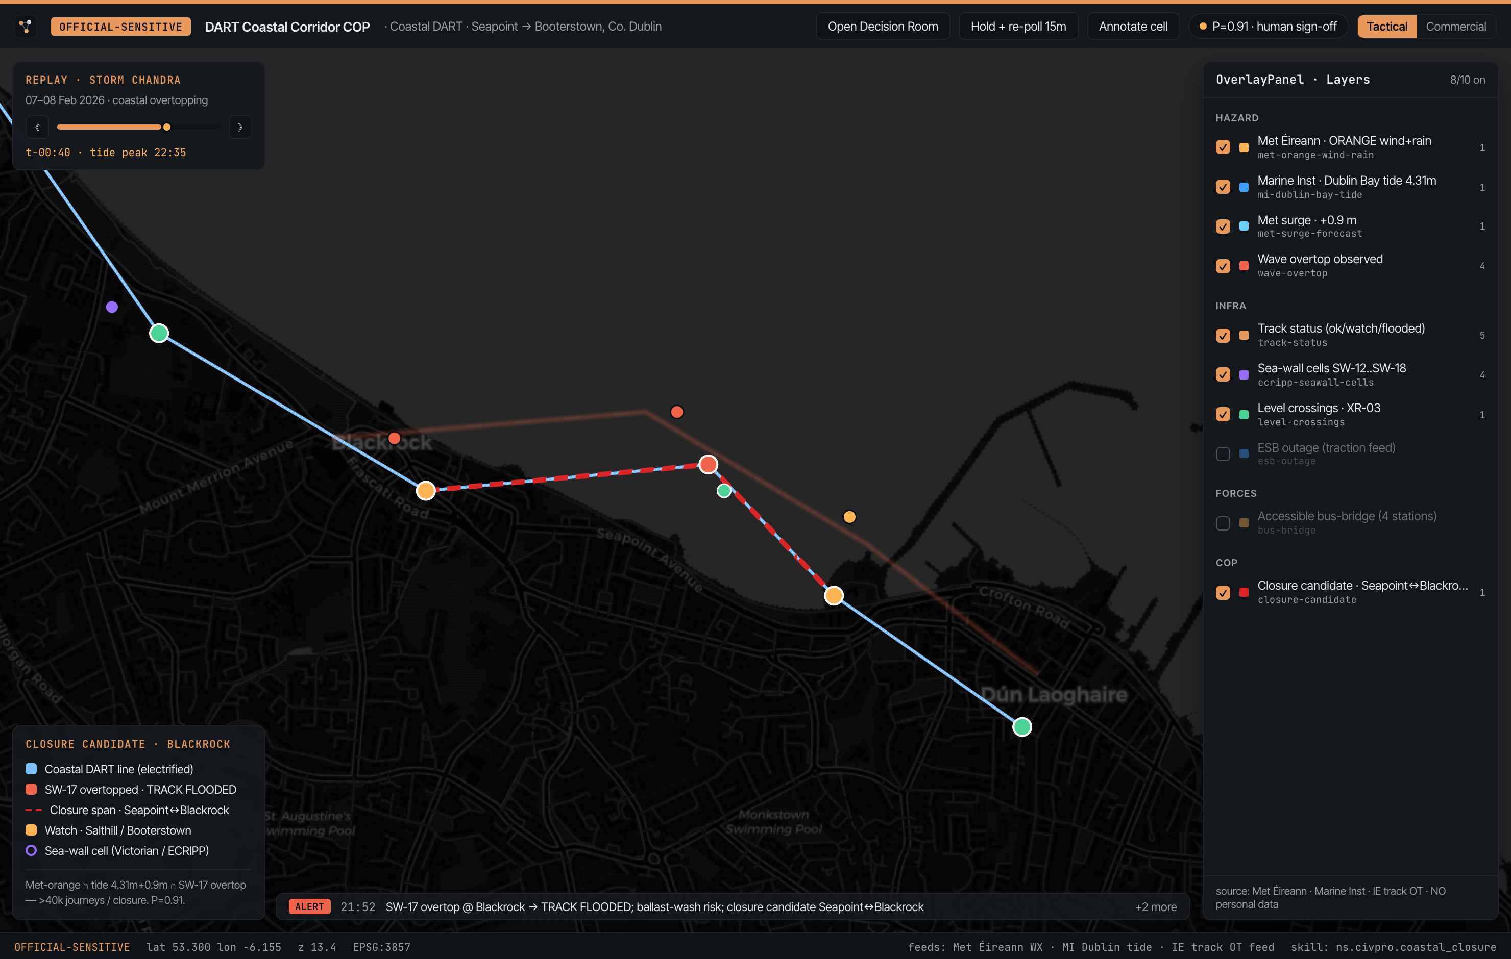This screenshot has height=959, width=1511.
Task: Click Wave overtop red swatch
Action: coord(1244,266)
